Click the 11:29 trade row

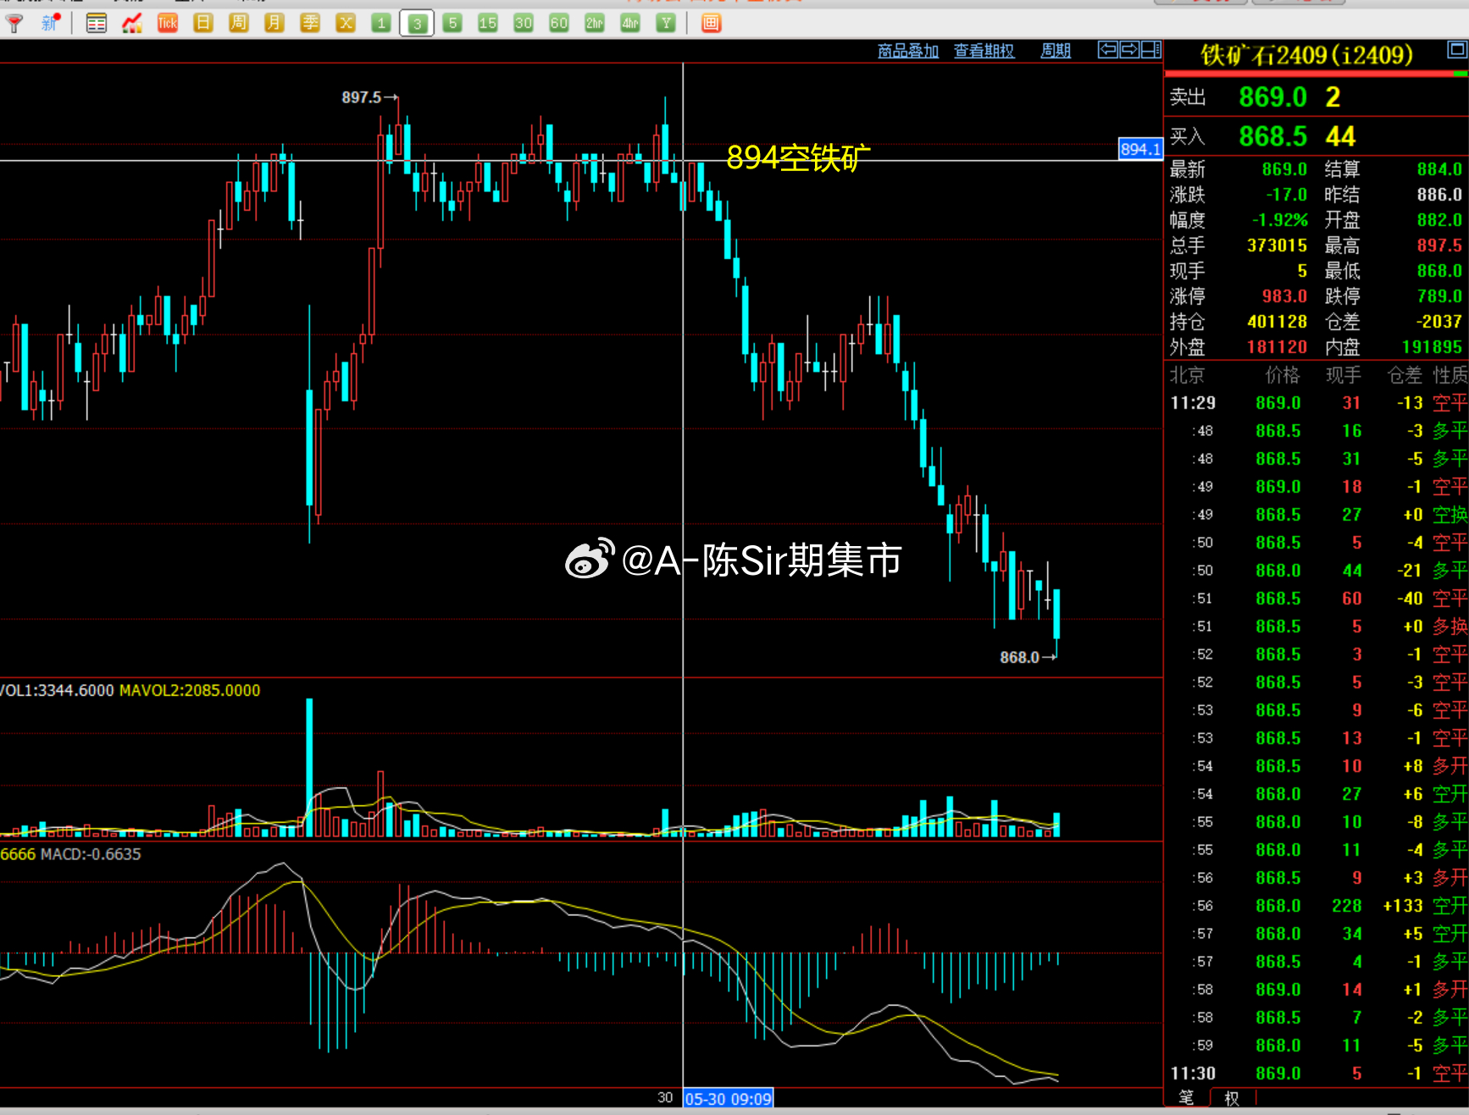1317,403
